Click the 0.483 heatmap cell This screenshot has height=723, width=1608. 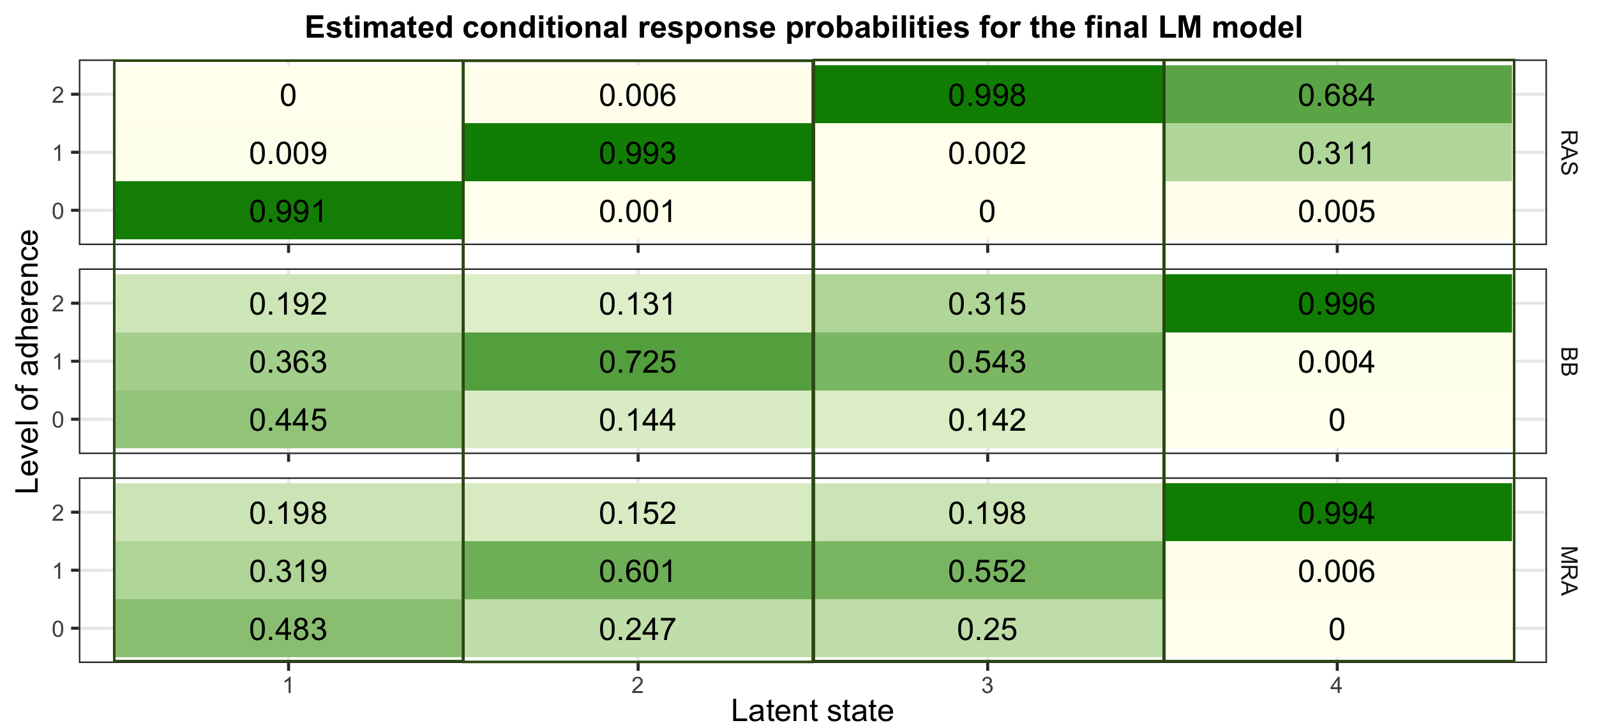tap(288, 629)
